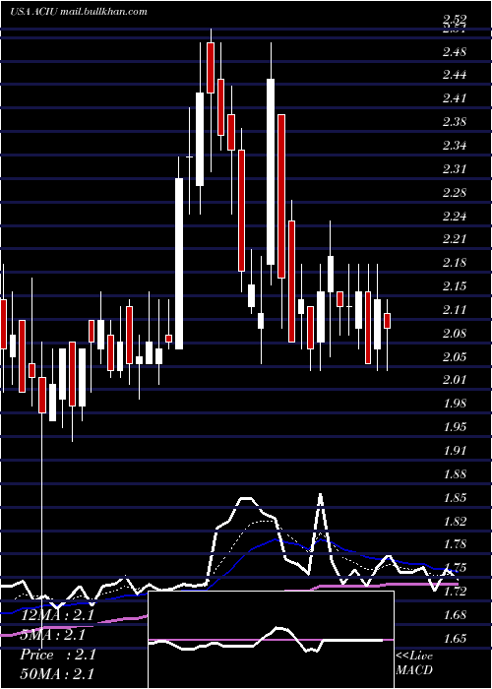
Task: Select the 1.72 price axis label
Action: click(454, 592)
